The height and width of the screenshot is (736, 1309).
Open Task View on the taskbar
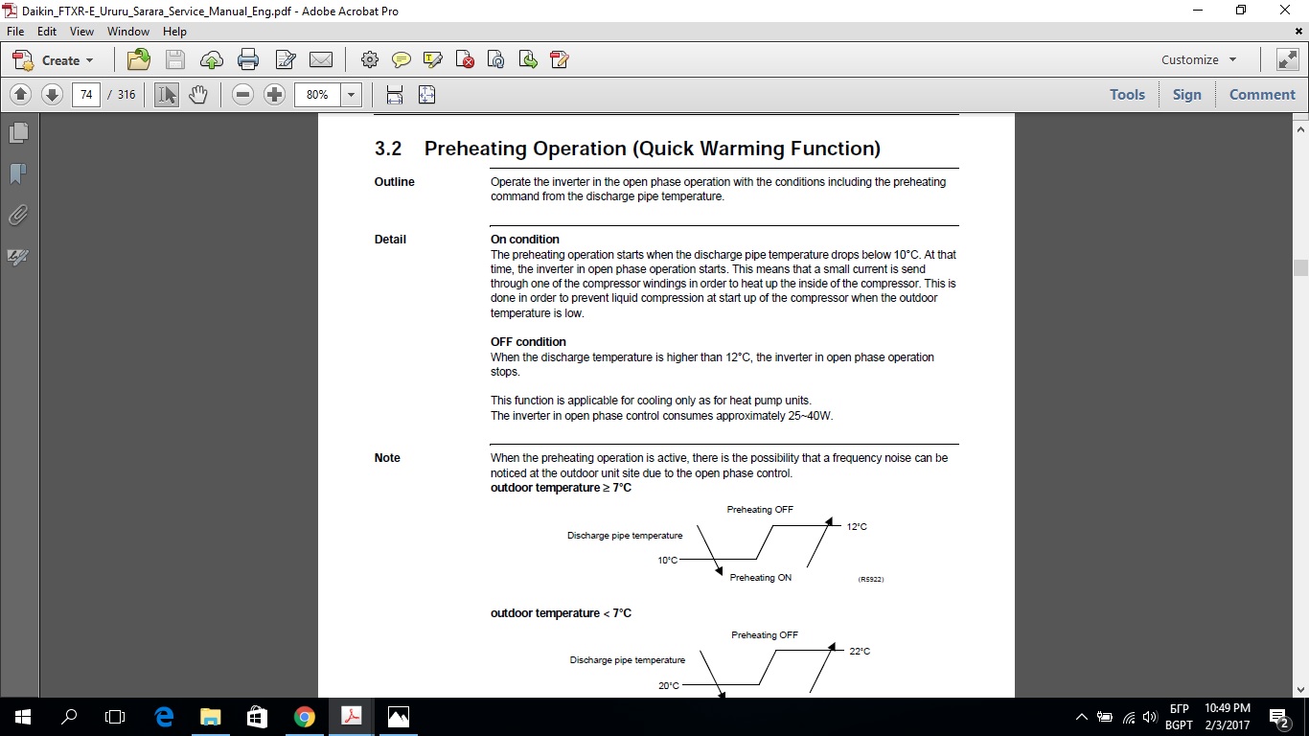115,717
